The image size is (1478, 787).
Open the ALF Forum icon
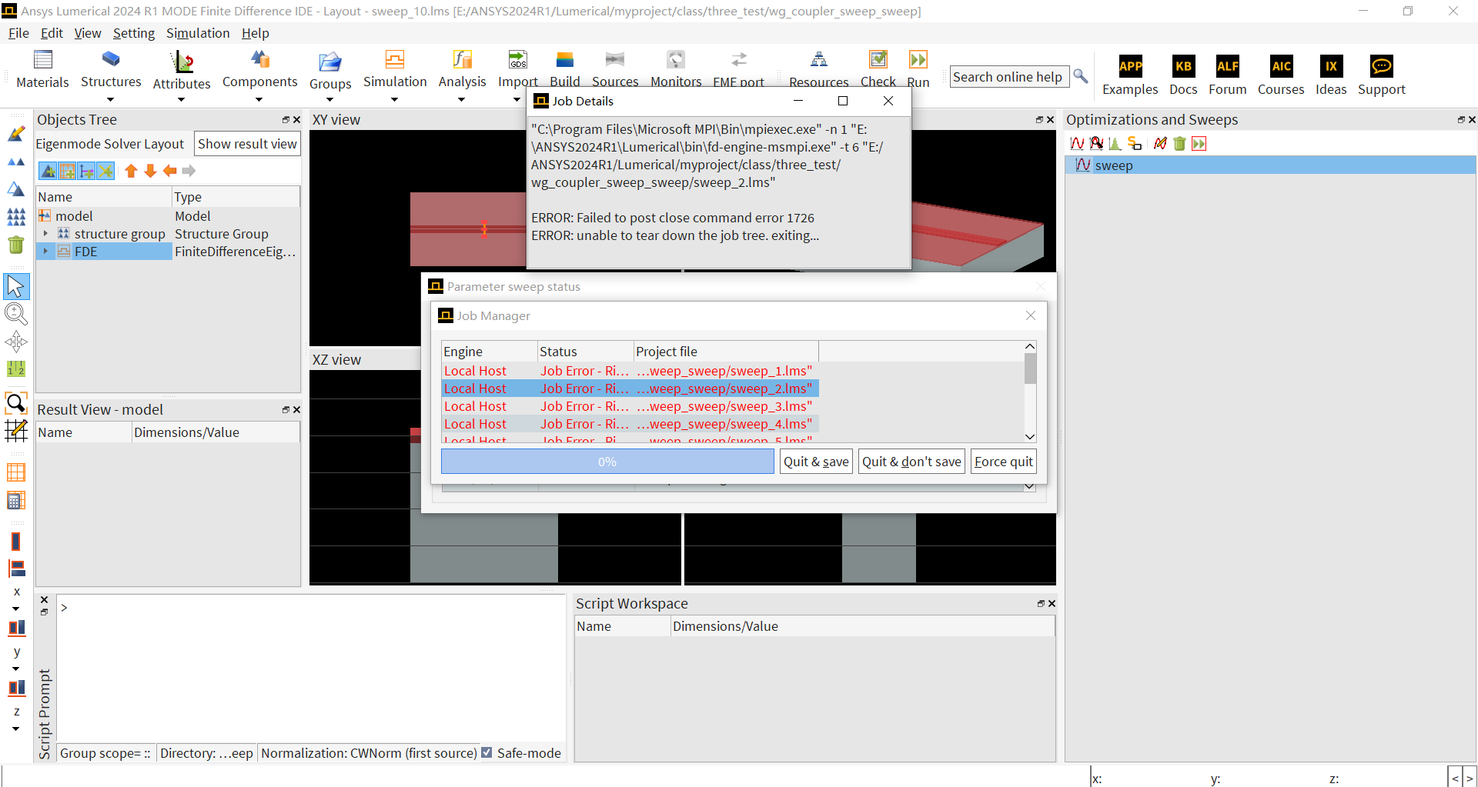(x=1228, y=66)
